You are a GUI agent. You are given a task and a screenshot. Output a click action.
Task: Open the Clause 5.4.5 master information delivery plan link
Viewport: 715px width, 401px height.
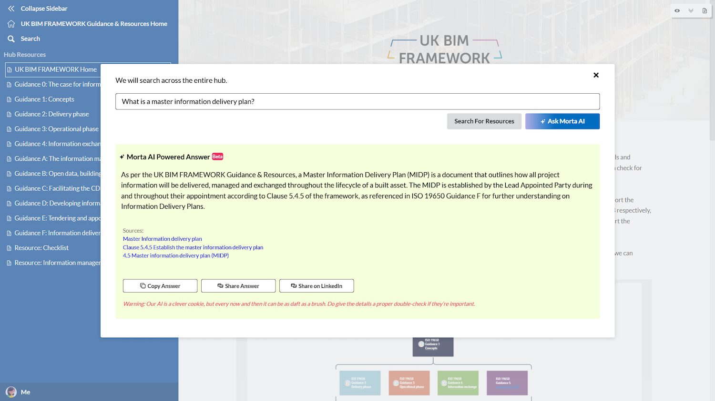click(x=193, y=247)
